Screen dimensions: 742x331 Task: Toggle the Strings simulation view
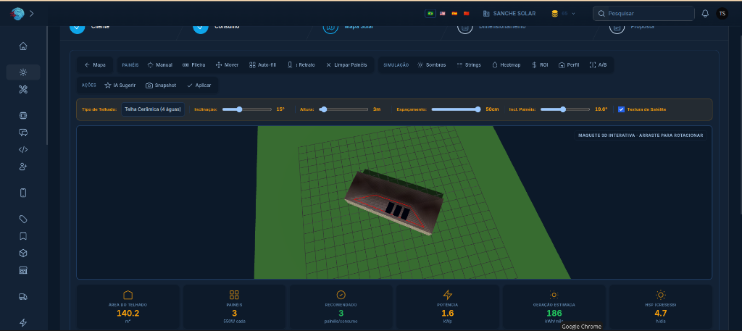point(469,64)
